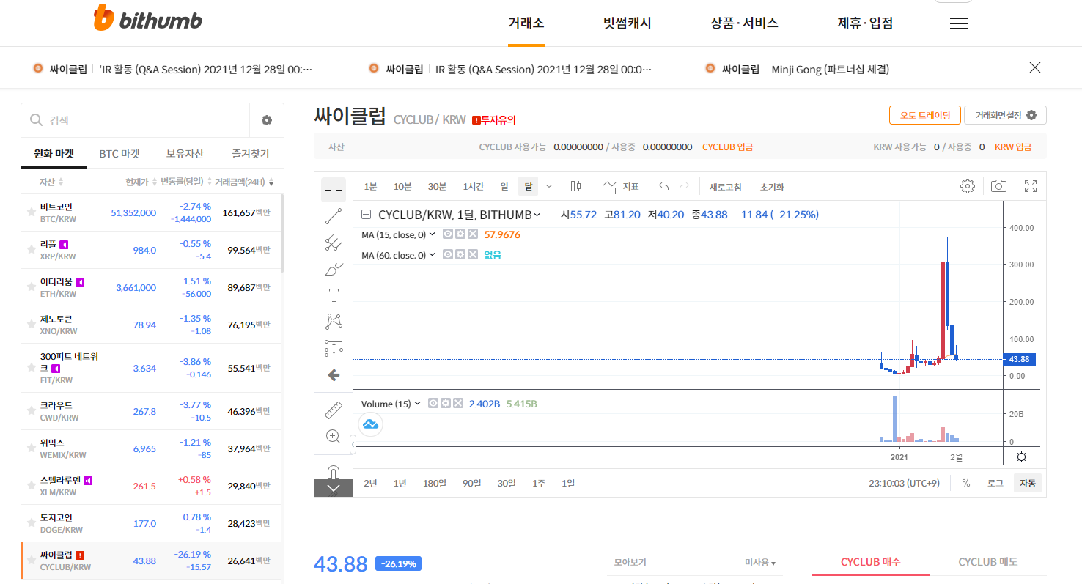The width and height of the screenshot is (1082, 584).
Task: Undo the last chart action
Action: [663, 186]
